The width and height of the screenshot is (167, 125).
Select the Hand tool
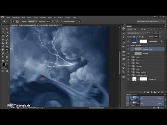pos(3,61)
